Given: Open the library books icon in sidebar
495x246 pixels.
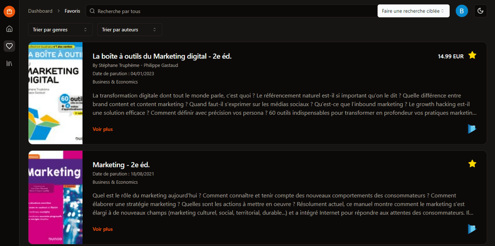Looking at the screenshot, I should point(10,64).
